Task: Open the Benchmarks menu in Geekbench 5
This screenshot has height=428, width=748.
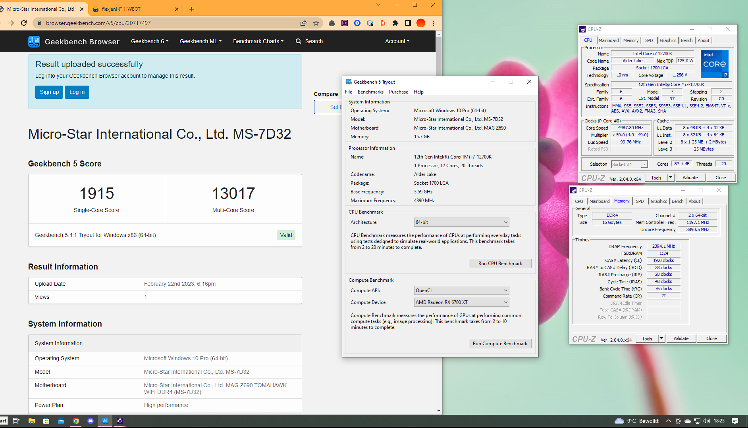Action: pyautogui.click(x=370, y=92)
